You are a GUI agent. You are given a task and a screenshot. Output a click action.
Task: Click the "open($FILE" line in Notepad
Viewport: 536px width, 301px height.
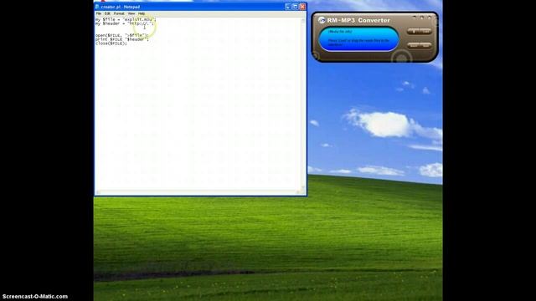pyautogui.click(x=122, y=35)
